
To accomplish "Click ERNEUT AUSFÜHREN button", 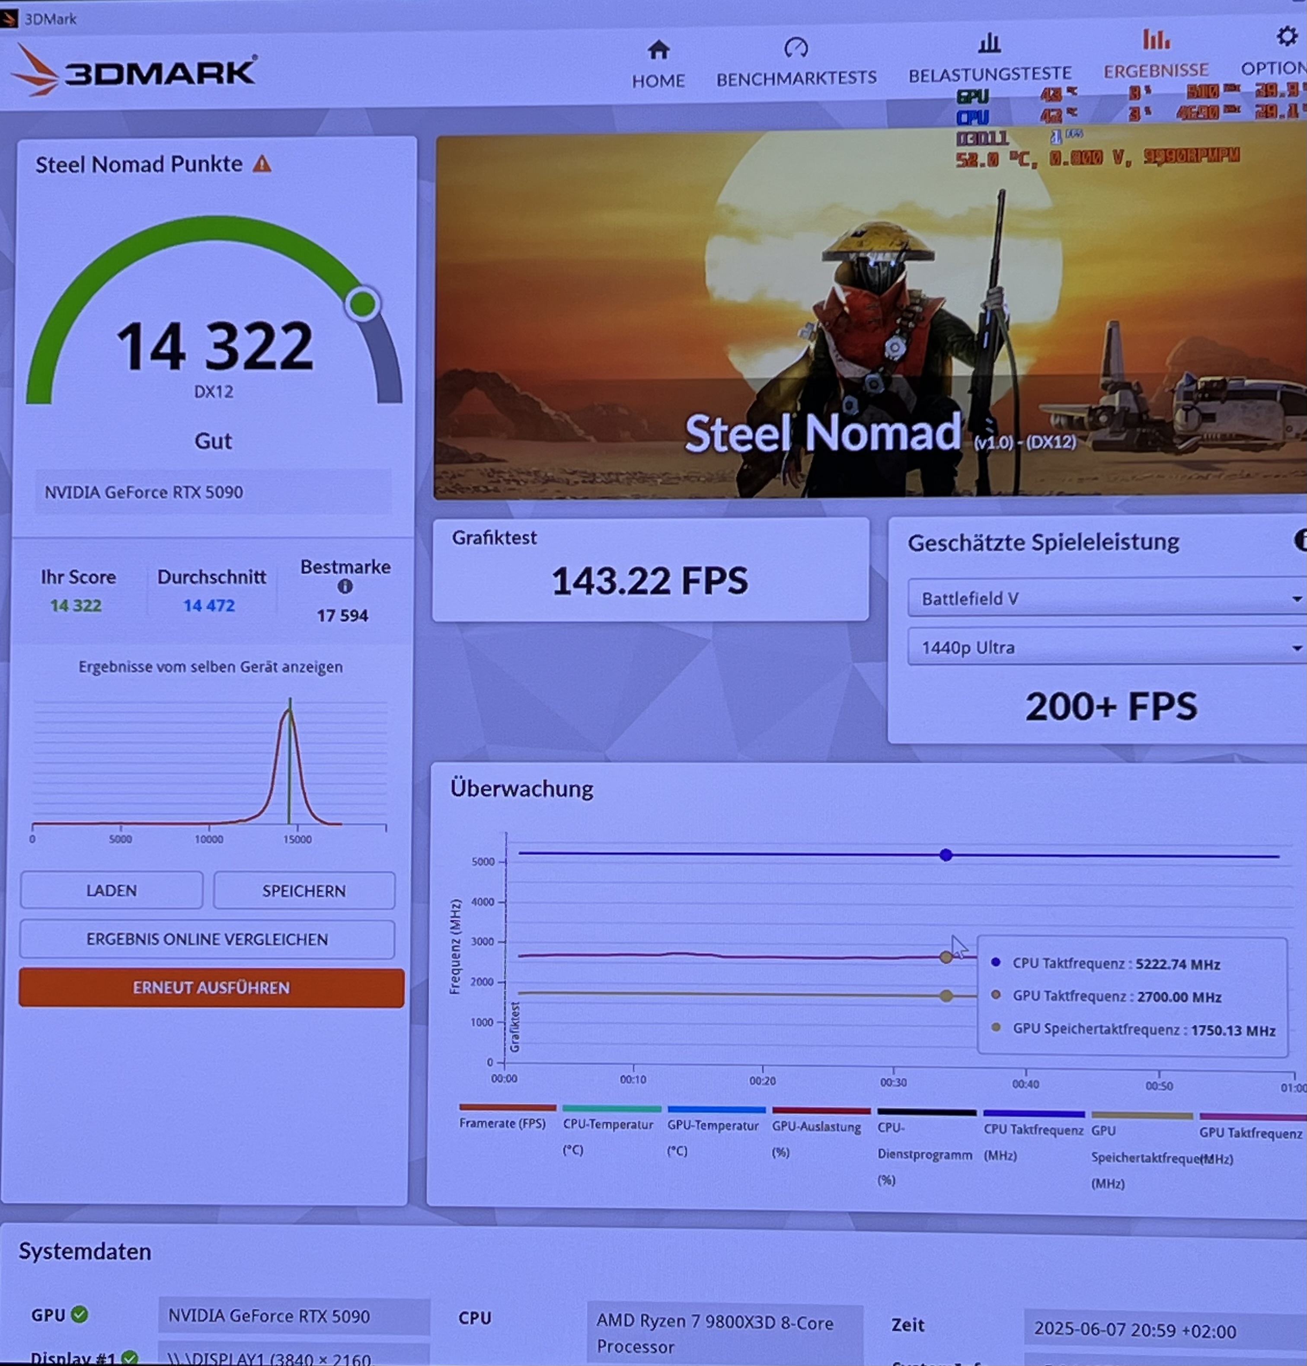I will click(211, 988).
